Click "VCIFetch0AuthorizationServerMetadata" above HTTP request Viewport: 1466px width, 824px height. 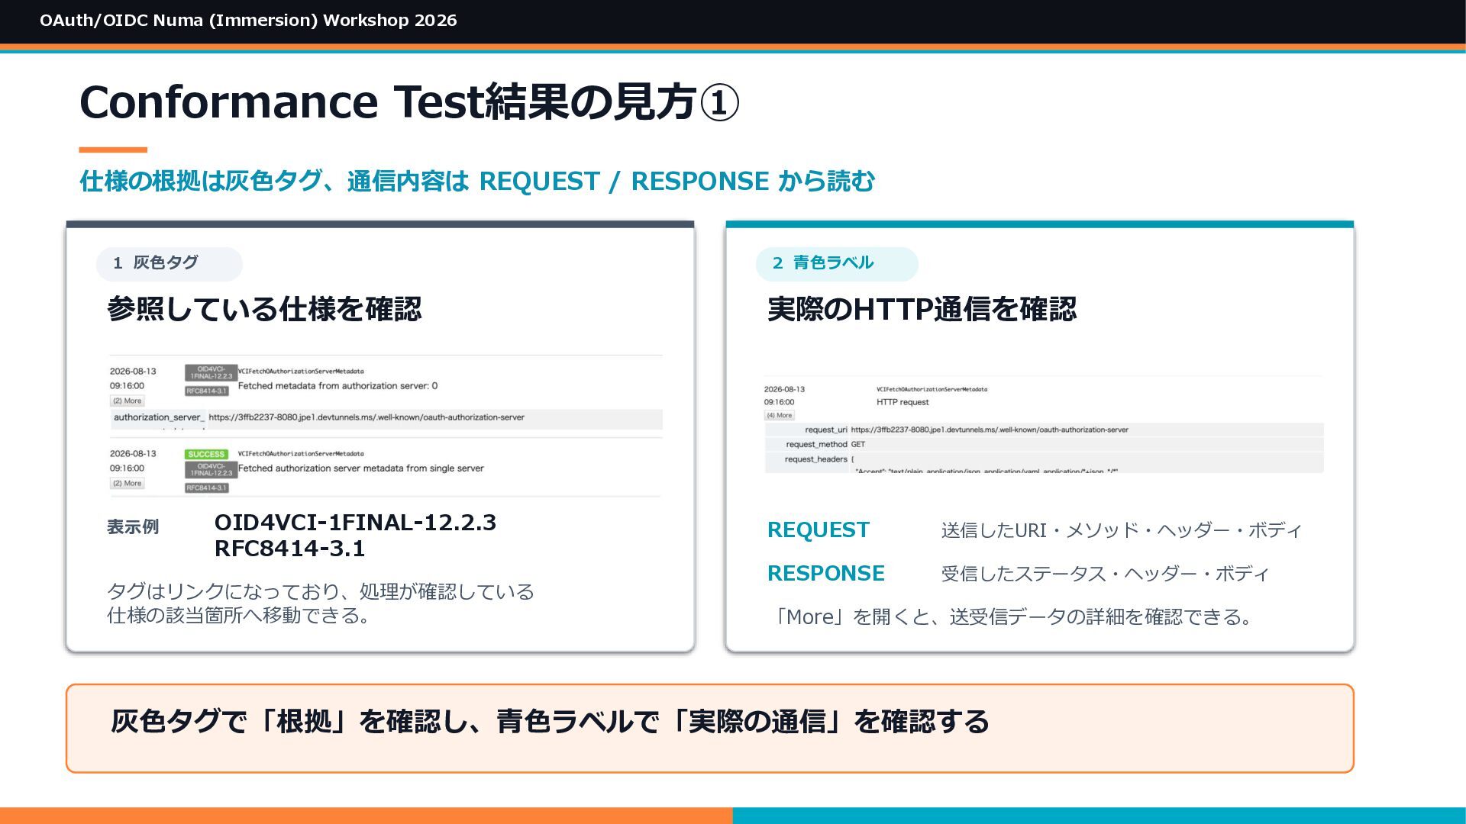[932, 389]
